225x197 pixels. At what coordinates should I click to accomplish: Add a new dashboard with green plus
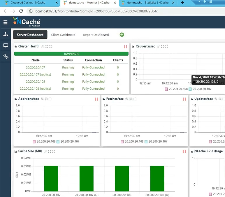point(122,35)
